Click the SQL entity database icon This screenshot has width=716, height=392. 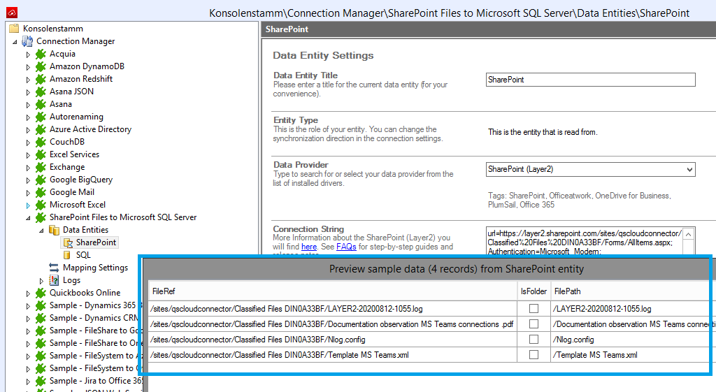67,255
